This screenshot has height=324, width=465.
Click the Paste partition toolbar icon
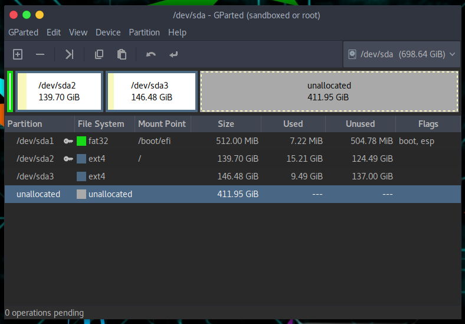pos(122,54)
